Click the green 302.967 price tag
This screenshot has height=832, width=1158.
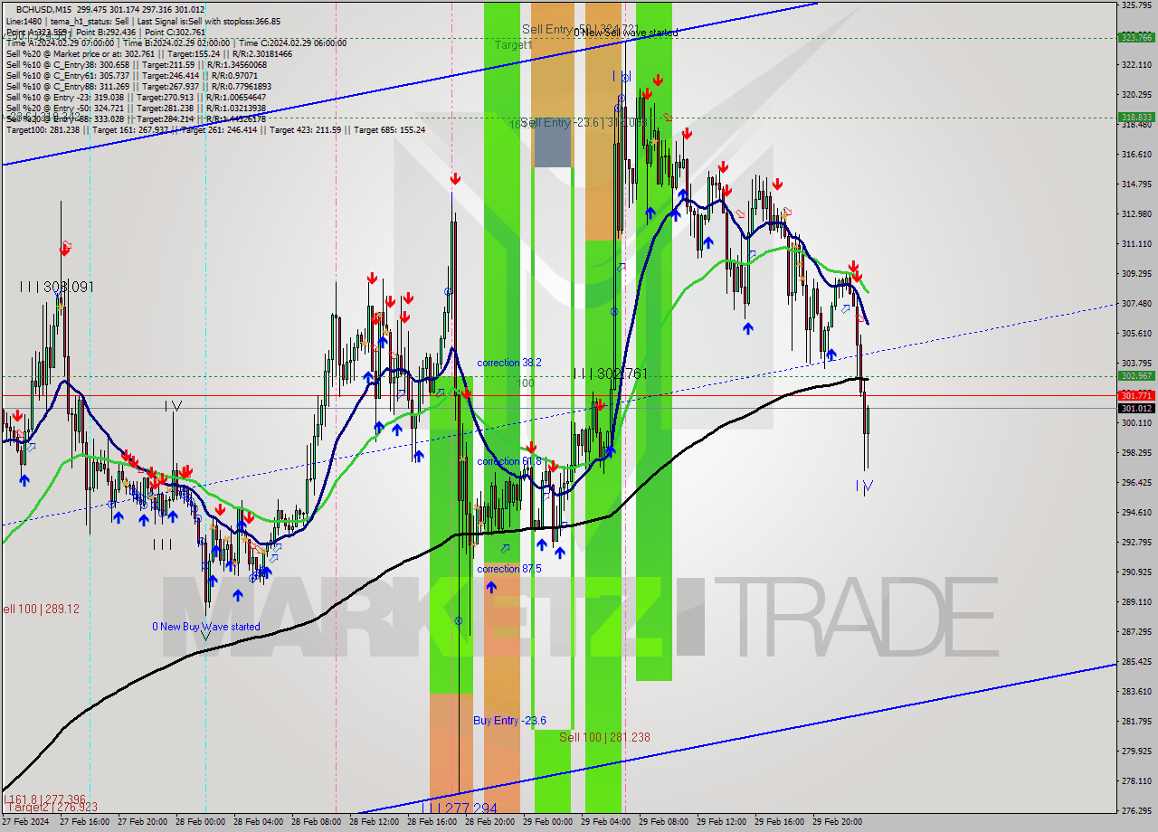click(x=1136, y=375)
